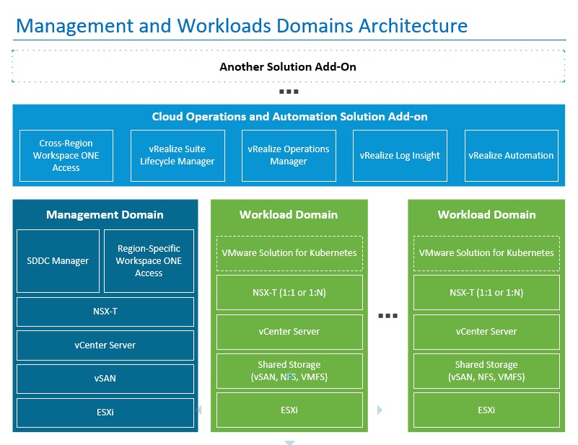Click vCenter Server in the Management Domain
Screen dimensions: 578x445
coord(105,345)
